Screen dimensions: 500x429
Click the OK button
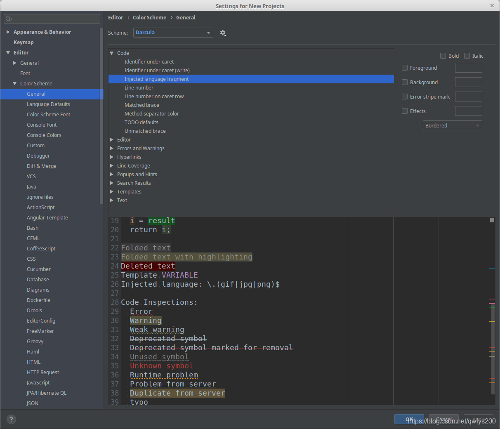pos(409,419)
